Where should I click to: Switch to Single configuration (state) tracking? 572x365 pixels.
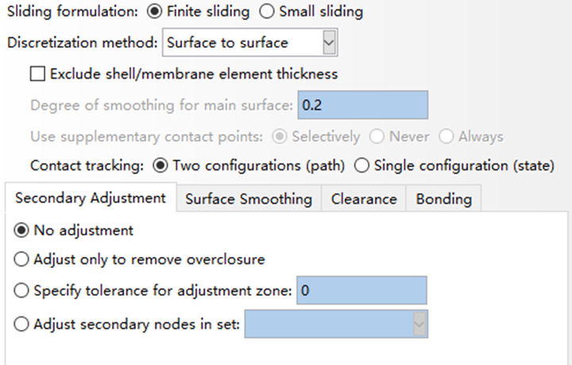tap(361, 166)
